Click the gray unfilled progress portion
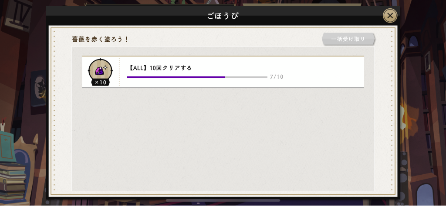446x206 pixels. click(246, 77)
